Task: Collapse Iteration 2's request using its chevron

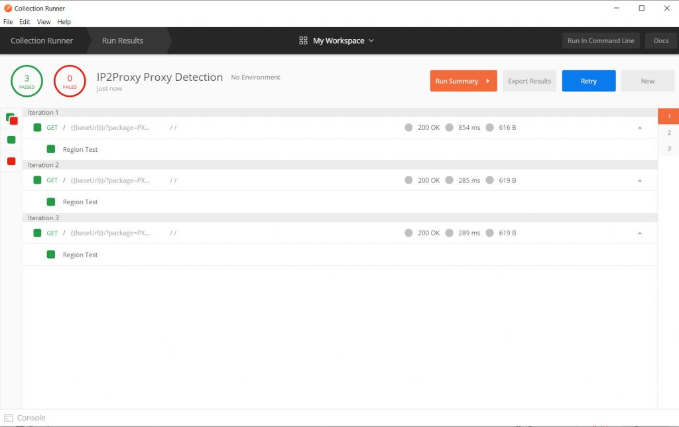Action: (640, 180)
